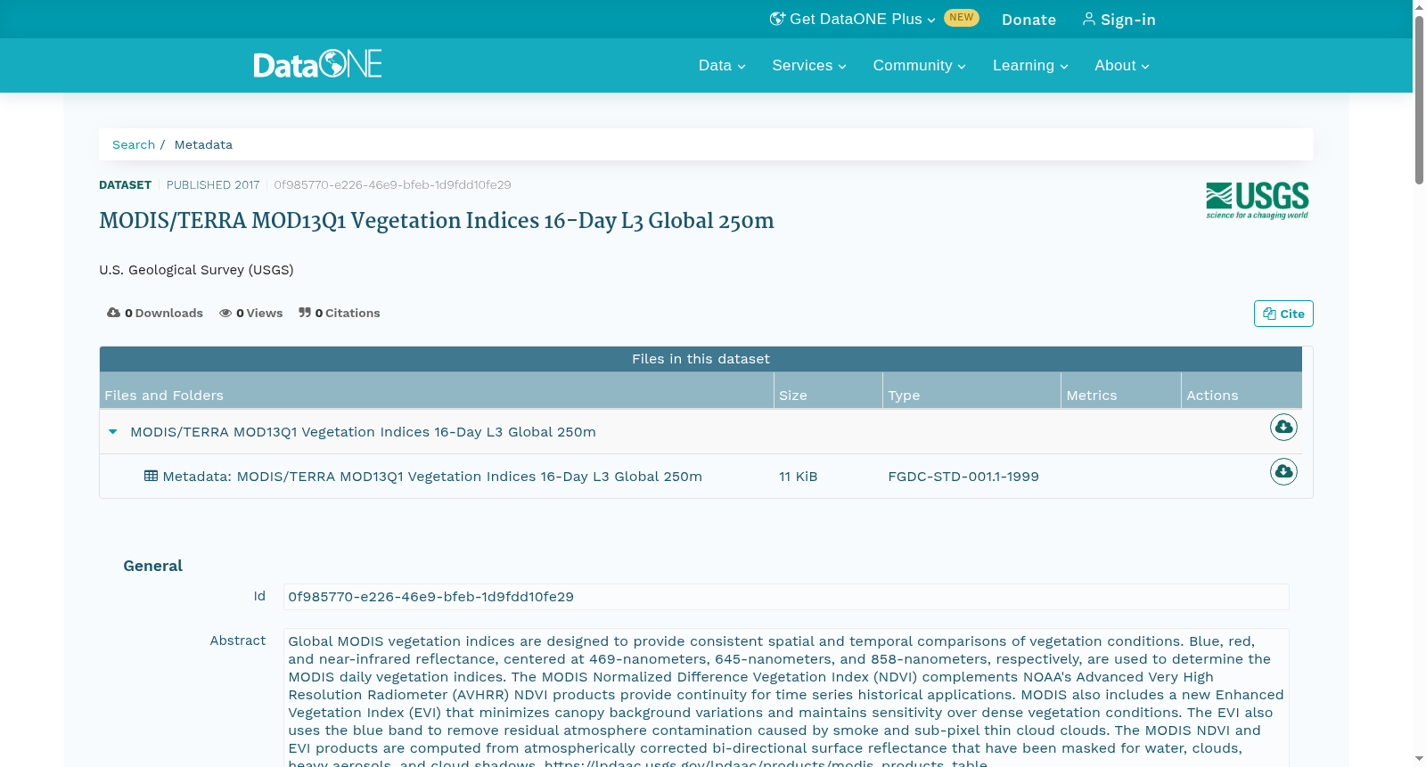Click the downloads cloud icon metric
The width and height of the screenshot is (1426, 767).
113,313
